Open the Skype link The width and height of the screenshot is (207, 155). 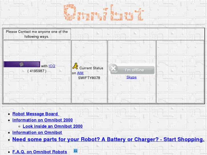(x=132, y=77)
